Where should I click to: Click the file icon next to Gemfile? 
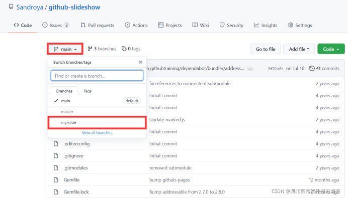point(56,180)
